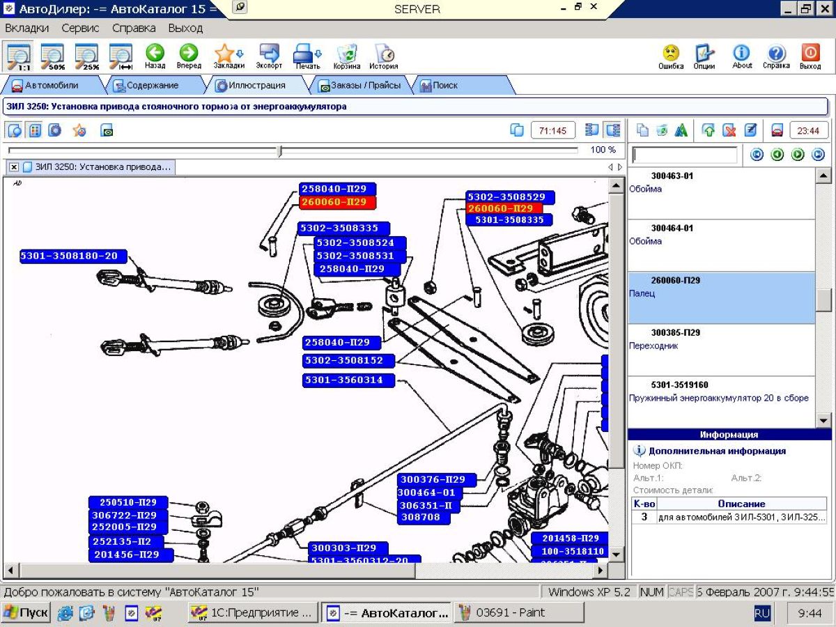Open Опции settings icon
Viewport: 836px width, 627px height.
tap(704, 56)
